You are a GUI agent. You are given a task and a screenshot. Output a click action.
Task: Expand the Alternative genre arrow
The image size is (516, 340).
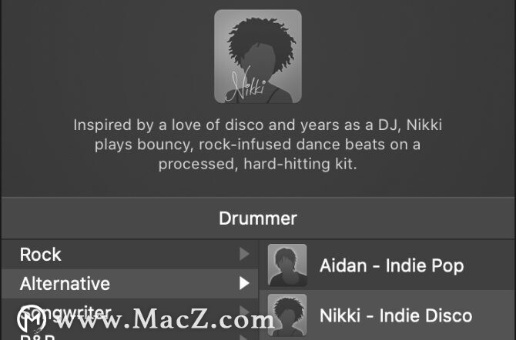(x=244, y=283)
